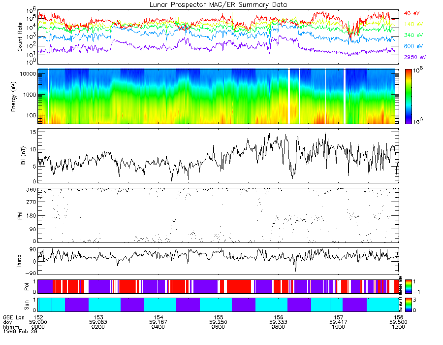Click GSE longitude tick '158'
Screen dimensions: 443x345
tap(398, 317)
